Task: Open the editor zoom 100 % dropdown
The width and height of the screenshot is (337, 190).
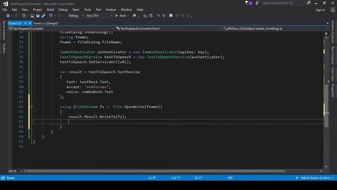Action: [21, 171]
